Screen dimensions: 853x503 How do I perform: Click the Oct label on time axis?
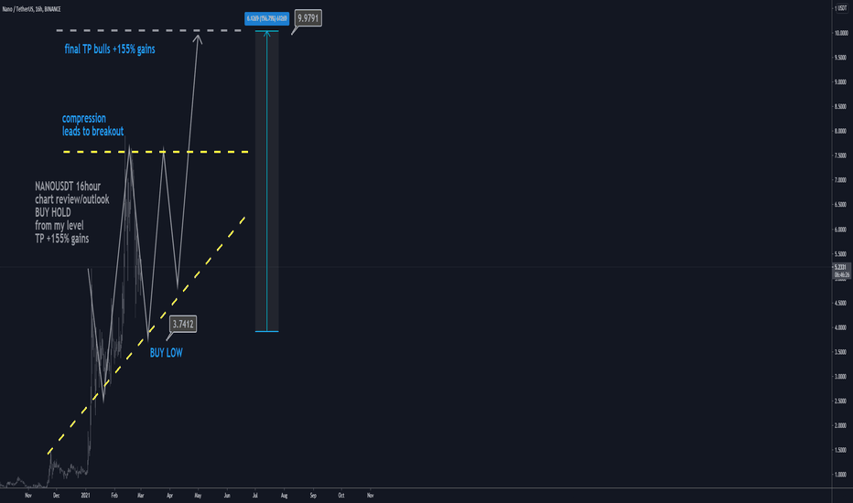click(341, 496)
